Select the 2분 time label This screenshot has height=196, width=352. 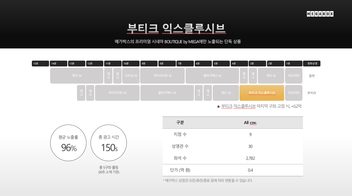tap(276, 64)
